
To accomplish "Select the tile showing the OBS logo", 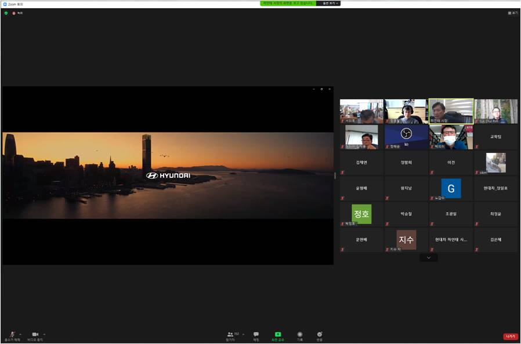I will click(x=406, y=137).
